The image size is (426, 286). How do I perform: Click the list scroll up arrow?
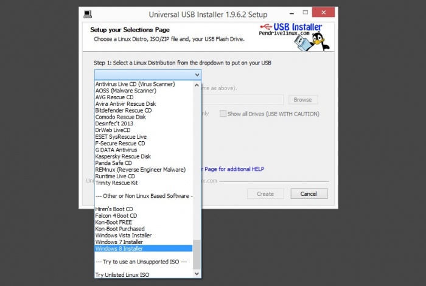click(197, 85)
